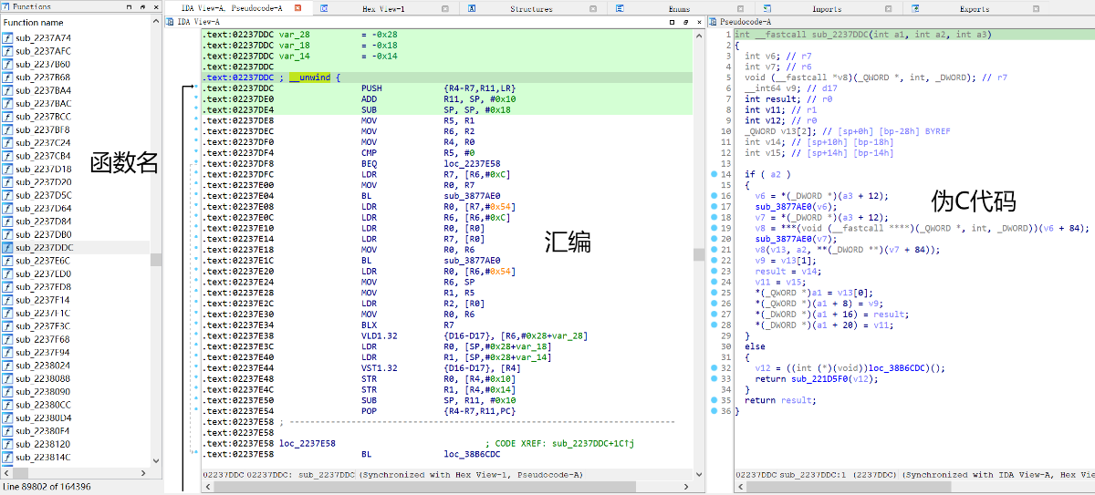1095x495 pixels.
Task: Select sub_2237E6C in the functions list
Action: (43, 261)
